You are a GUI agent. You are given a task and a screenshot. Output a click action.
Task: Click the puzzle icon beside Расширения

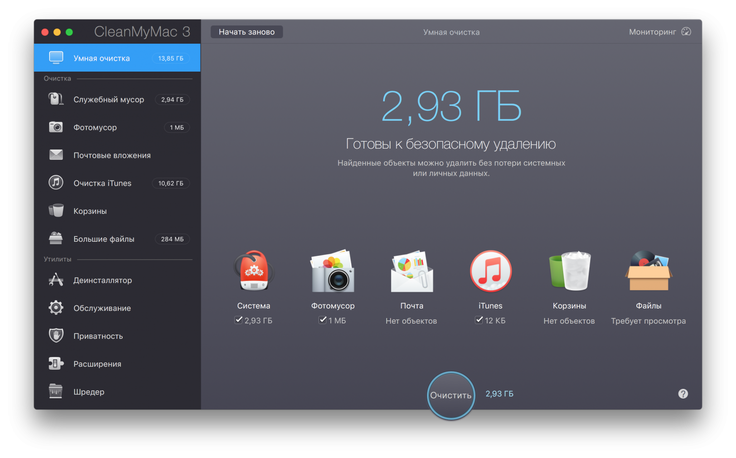(56, 363)
